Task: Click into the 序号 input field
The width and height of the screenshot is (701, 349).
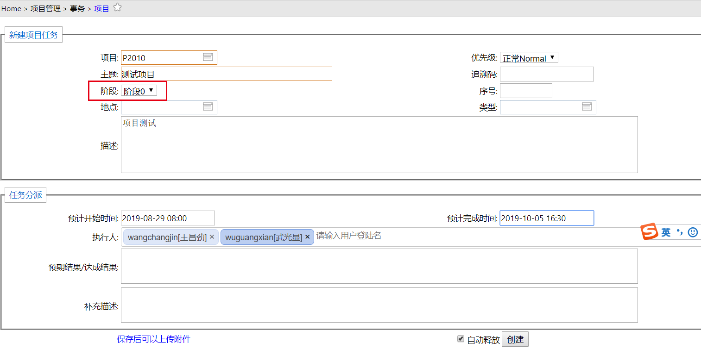Action: coord(526,91)
